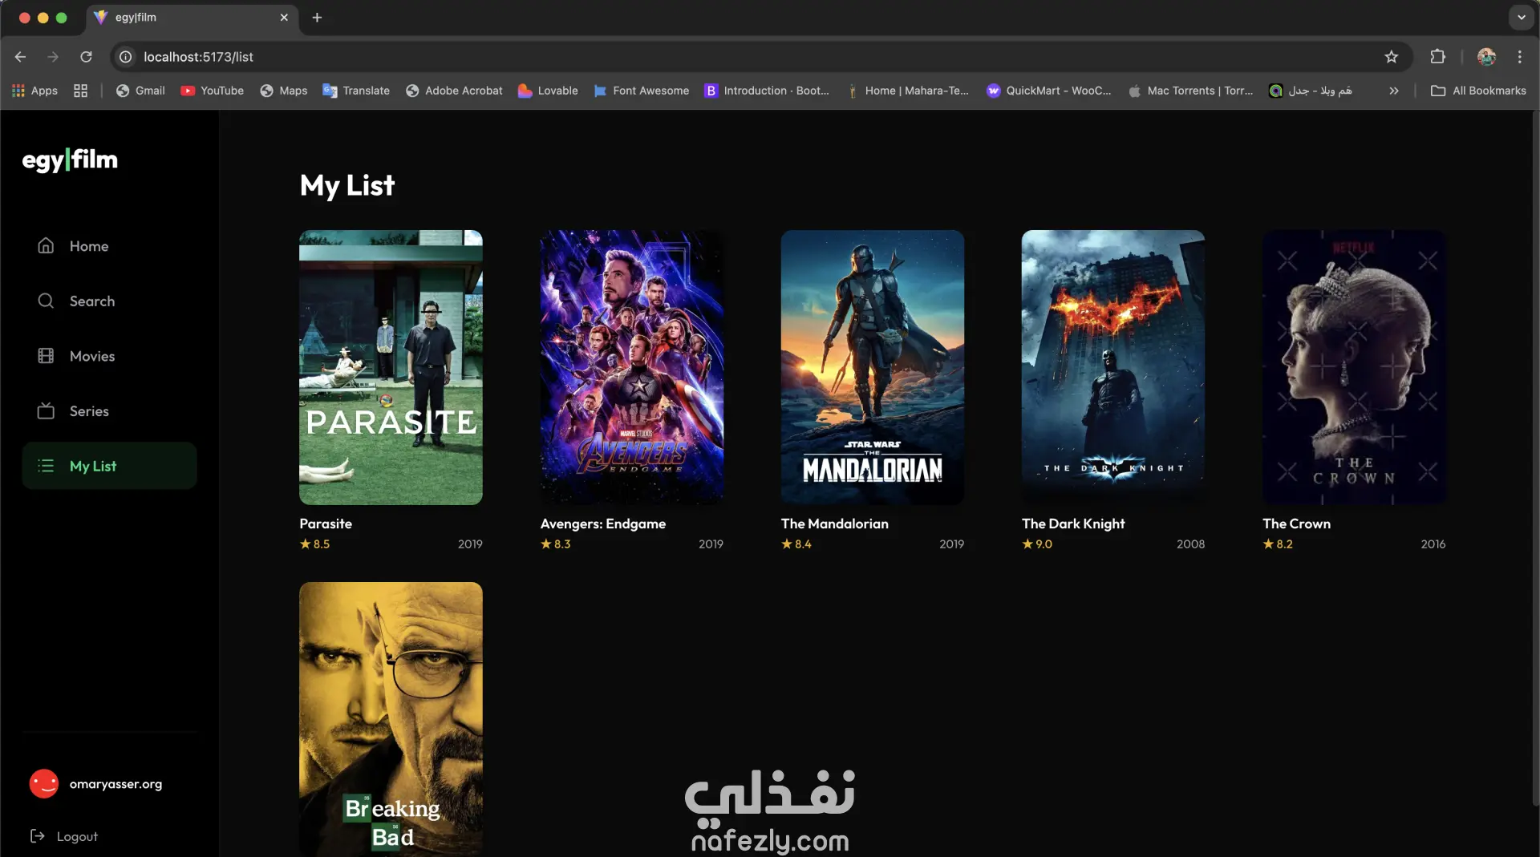Image resolution: width=1540 pixels, height=857 pixels.
Task: Open the Introduction · Boot... bookmark
Action: point(767,91)
